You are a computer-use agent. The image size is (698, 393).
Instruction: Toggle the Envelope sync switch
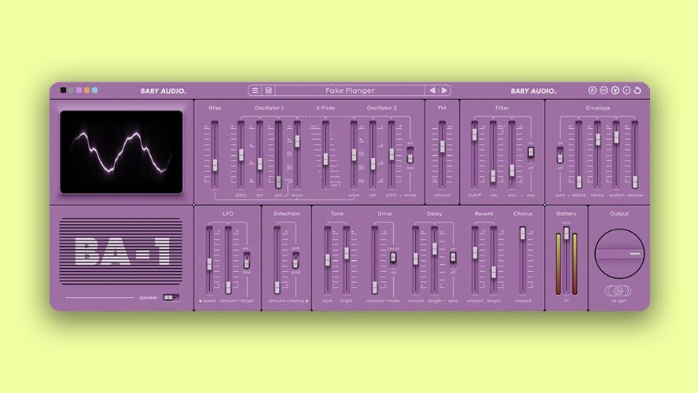coord(560,155)
